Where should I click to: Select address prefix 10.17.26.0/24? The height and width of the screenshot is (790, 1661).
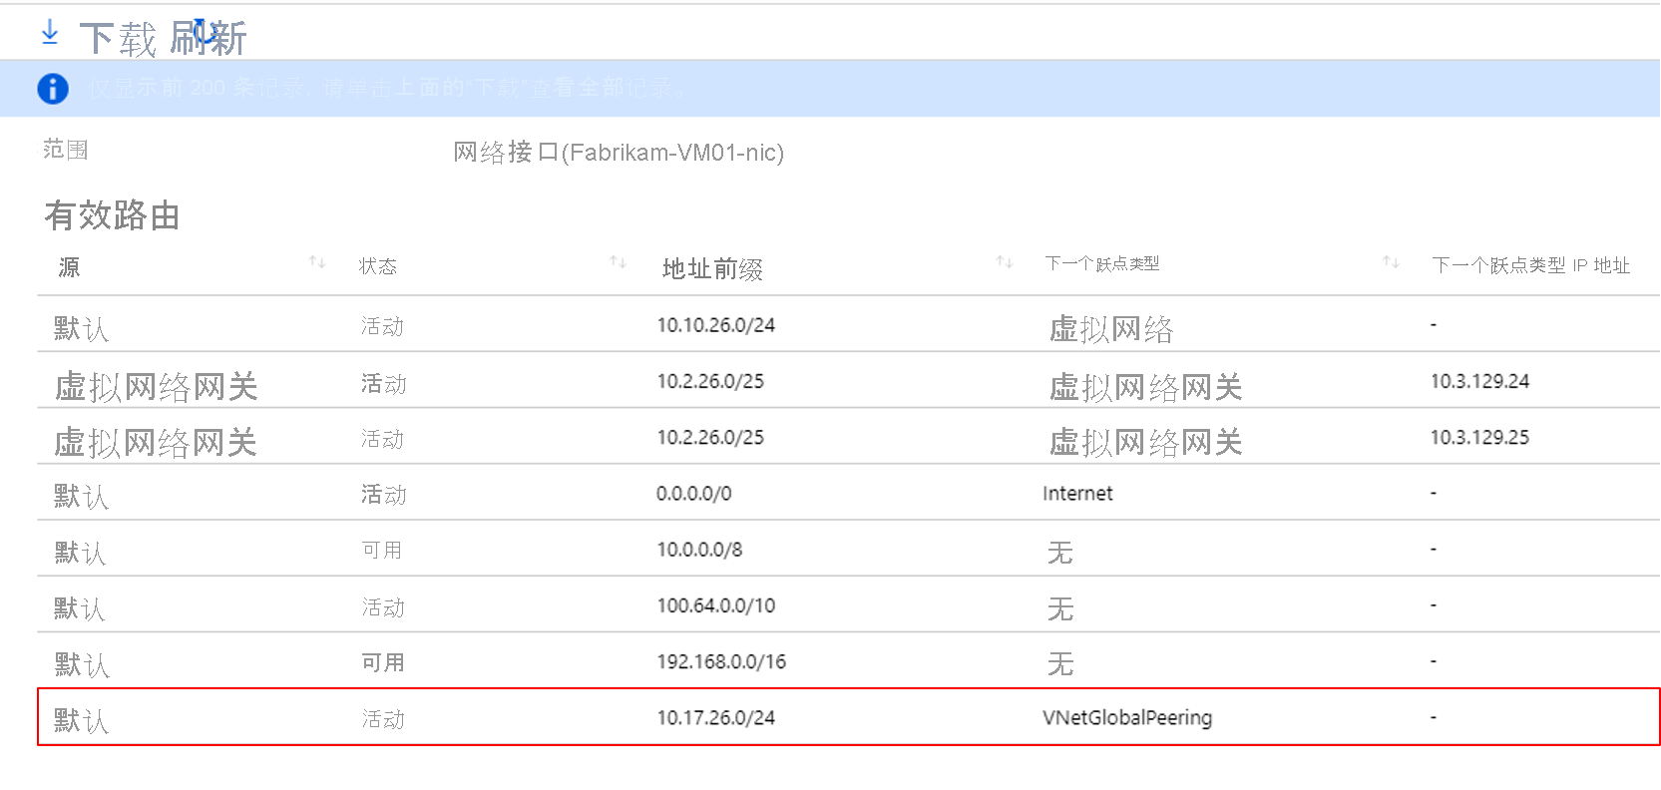715,717
